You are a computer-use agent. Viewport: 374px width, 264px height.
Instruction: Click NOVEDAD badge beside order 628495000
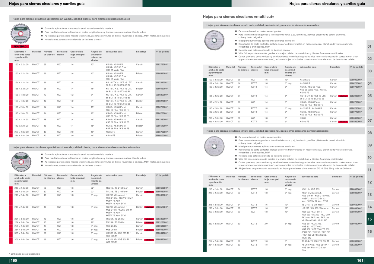click(343, 122)
